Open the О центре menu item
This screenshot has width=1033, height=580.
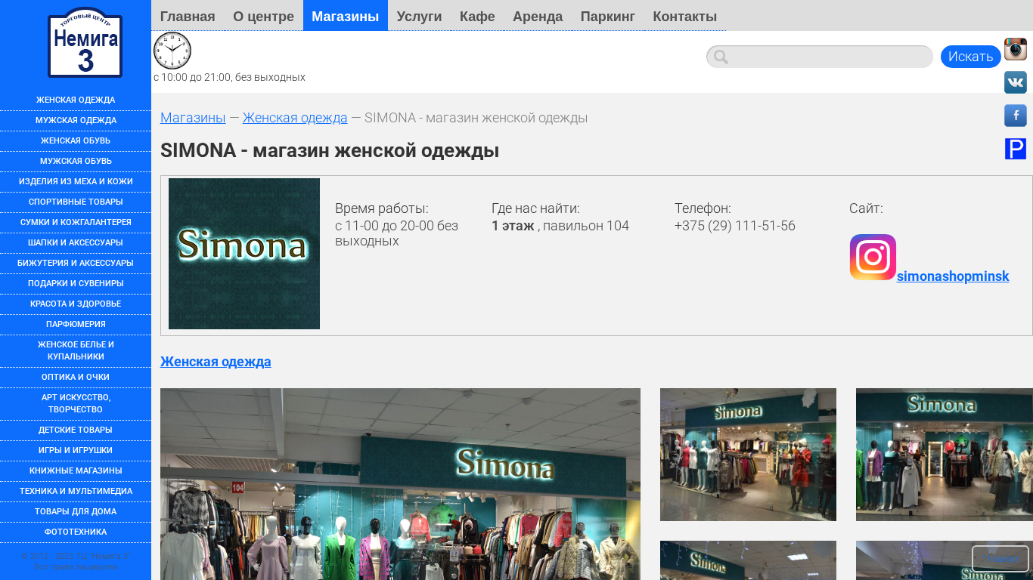coord(263,16)
